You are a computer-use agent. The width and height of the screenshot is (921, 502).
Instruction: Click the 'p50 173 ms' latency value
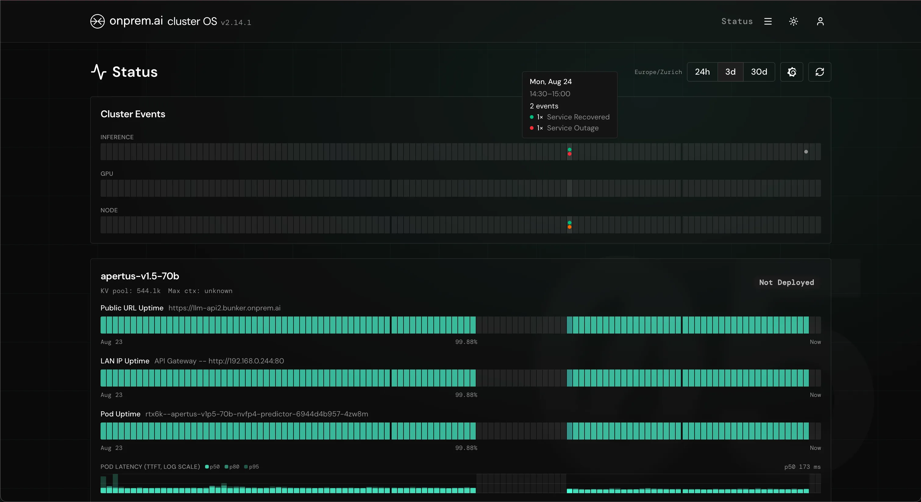point(802,467)
